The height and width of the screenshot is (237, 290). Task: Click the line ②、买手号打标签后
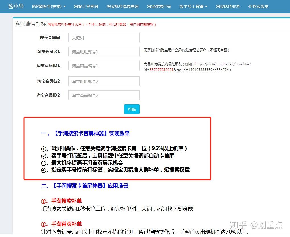(x=108, y=156)
